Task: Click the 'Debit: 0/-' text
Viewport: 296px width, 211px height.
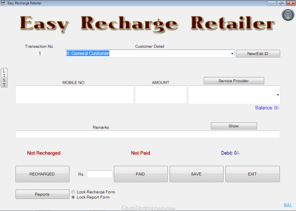Action: (x=230, y=153)
